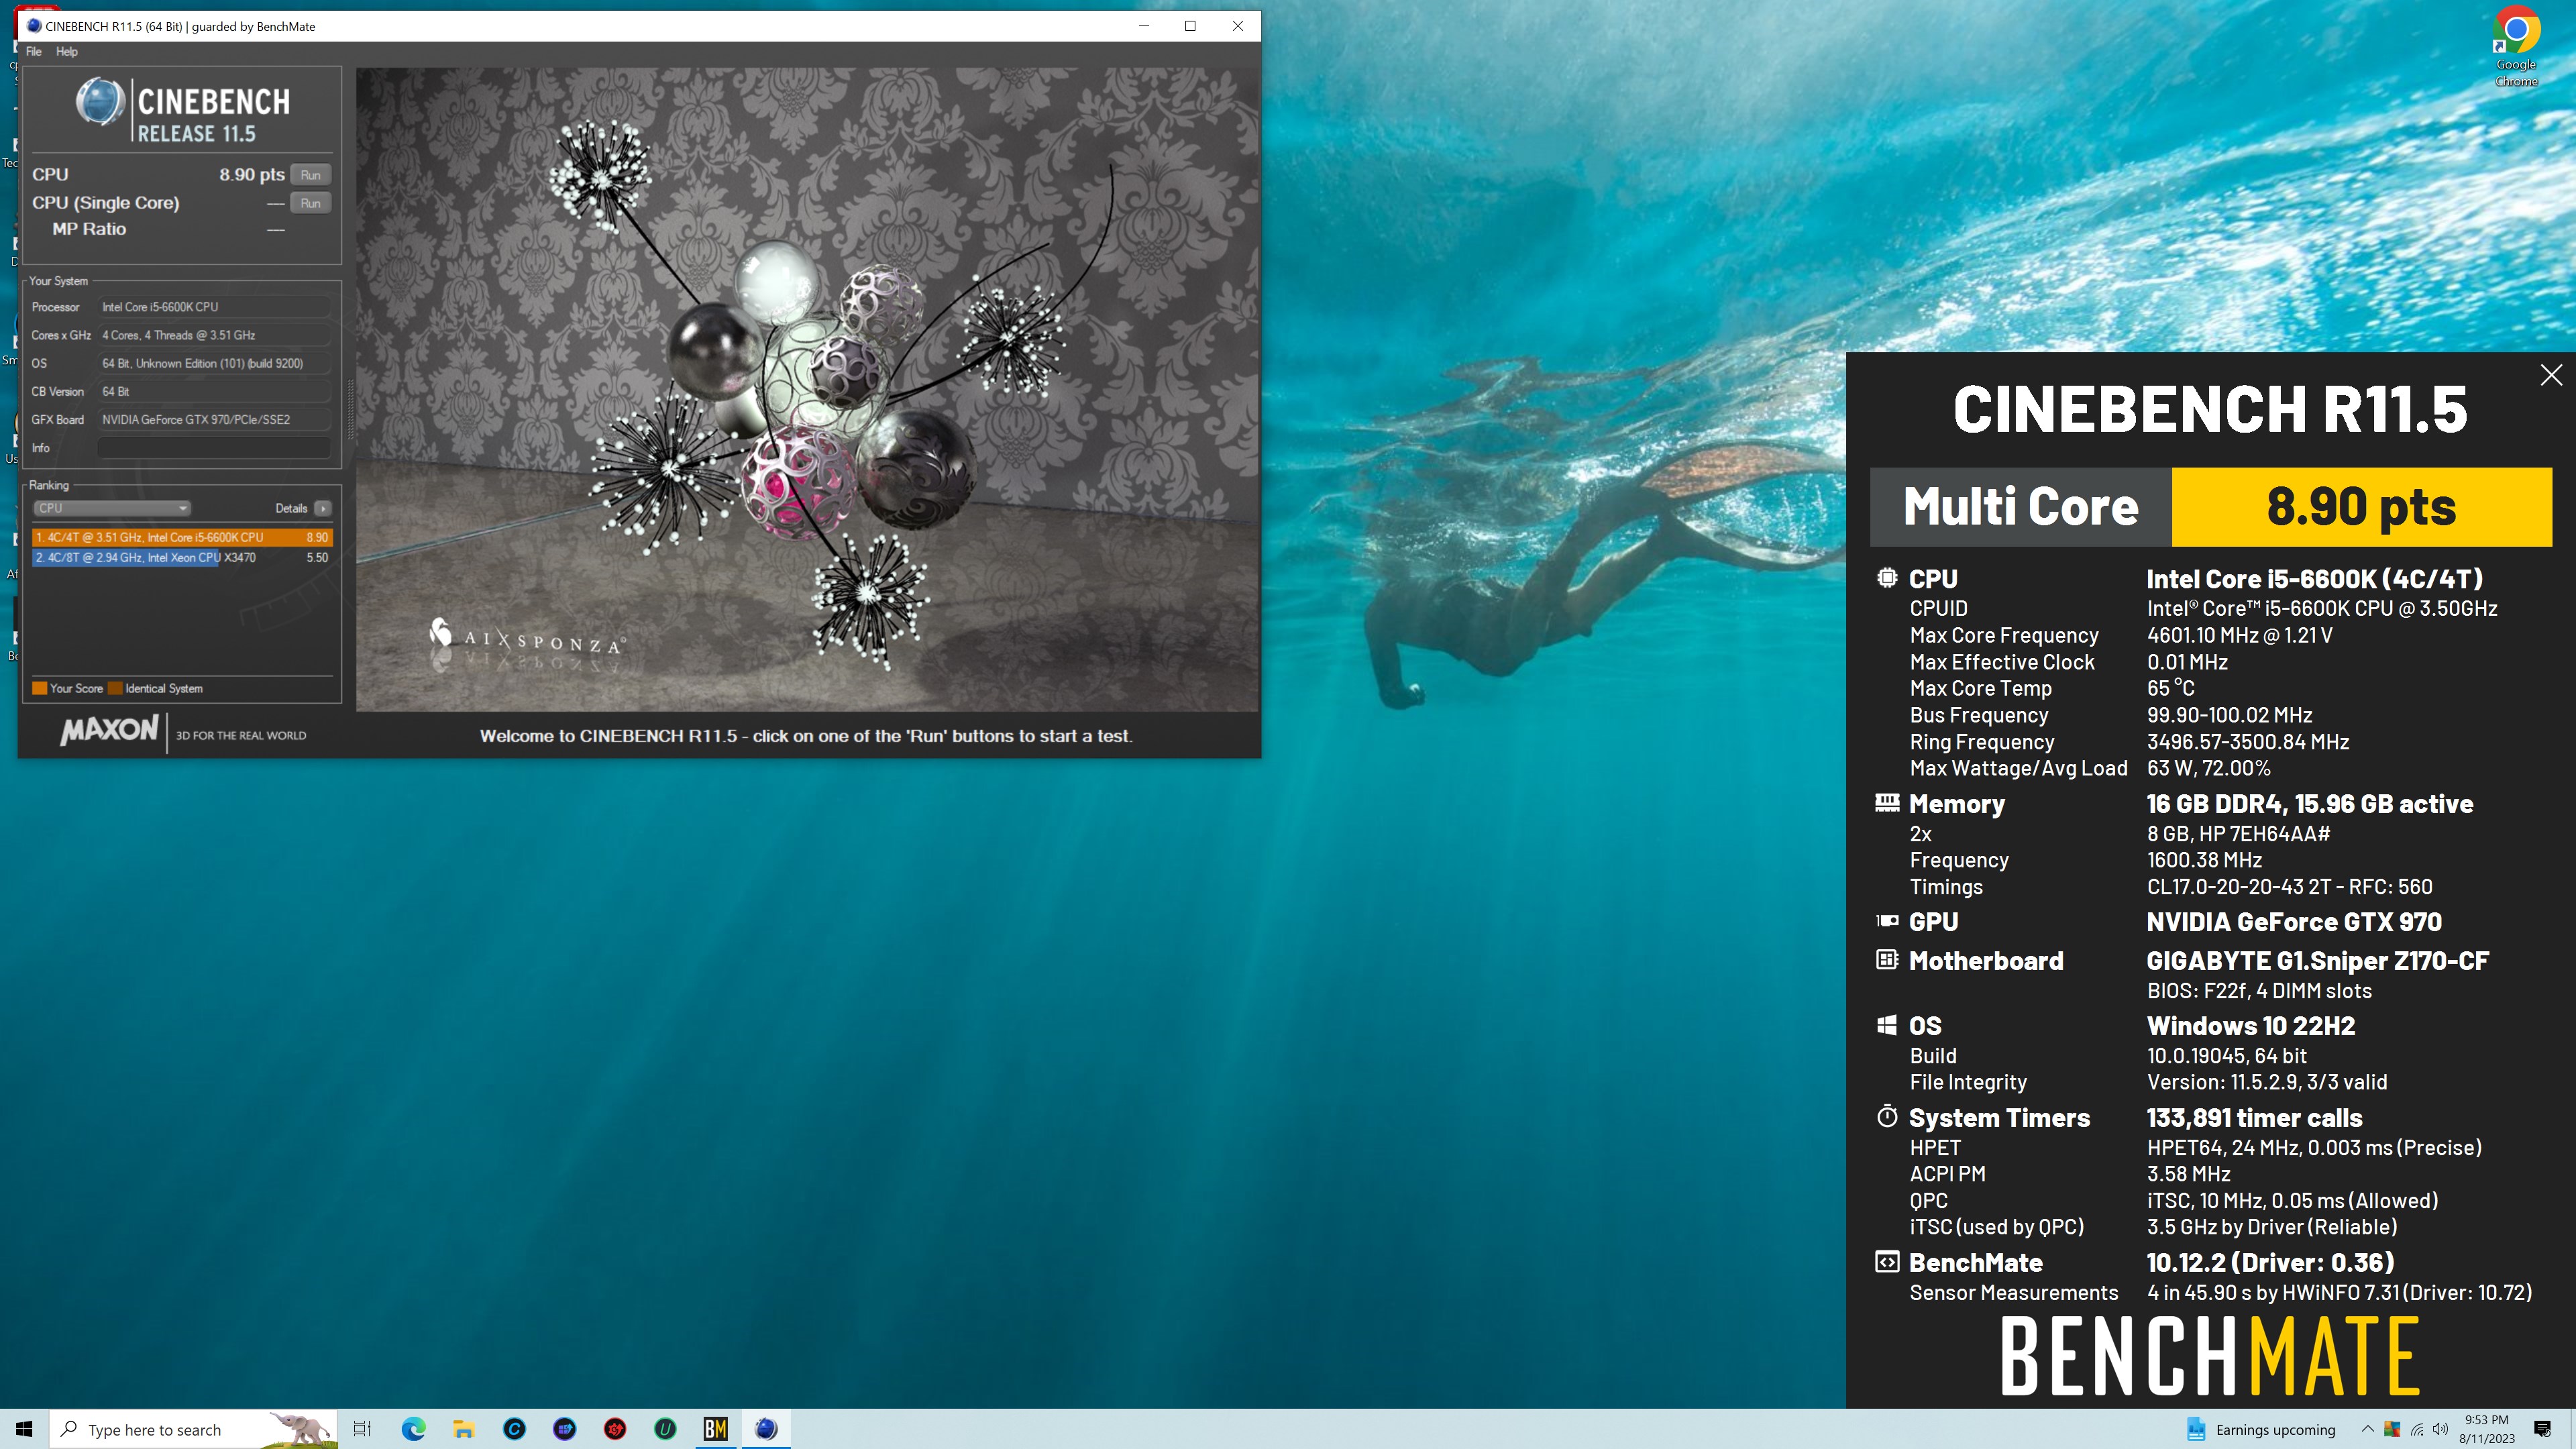Open the volume speaker tray icon
The height and width of the screenshot is (1449, 2576).
click(2441, 1429)
